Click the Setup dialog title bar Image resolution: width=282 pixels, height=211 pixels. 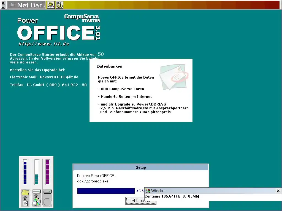coord(141,167)
